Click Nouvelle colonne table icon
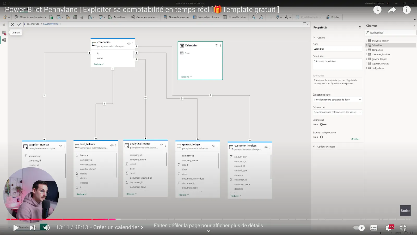Image resolution: width=417 pixels, height=235 pixels. click(x=195, y=17)
